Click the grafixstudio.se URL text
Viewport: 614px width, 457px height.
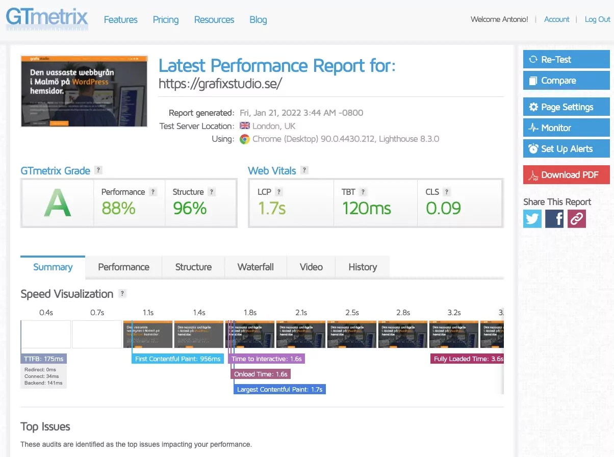220,84
